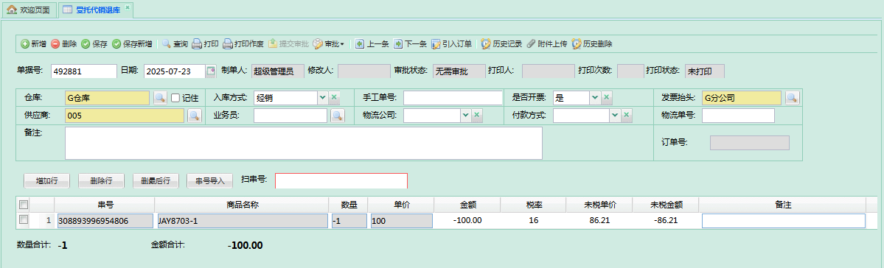Check the row 1 checkbox
884x268 pixels.
pyautogui.click(x=23, y=220)
